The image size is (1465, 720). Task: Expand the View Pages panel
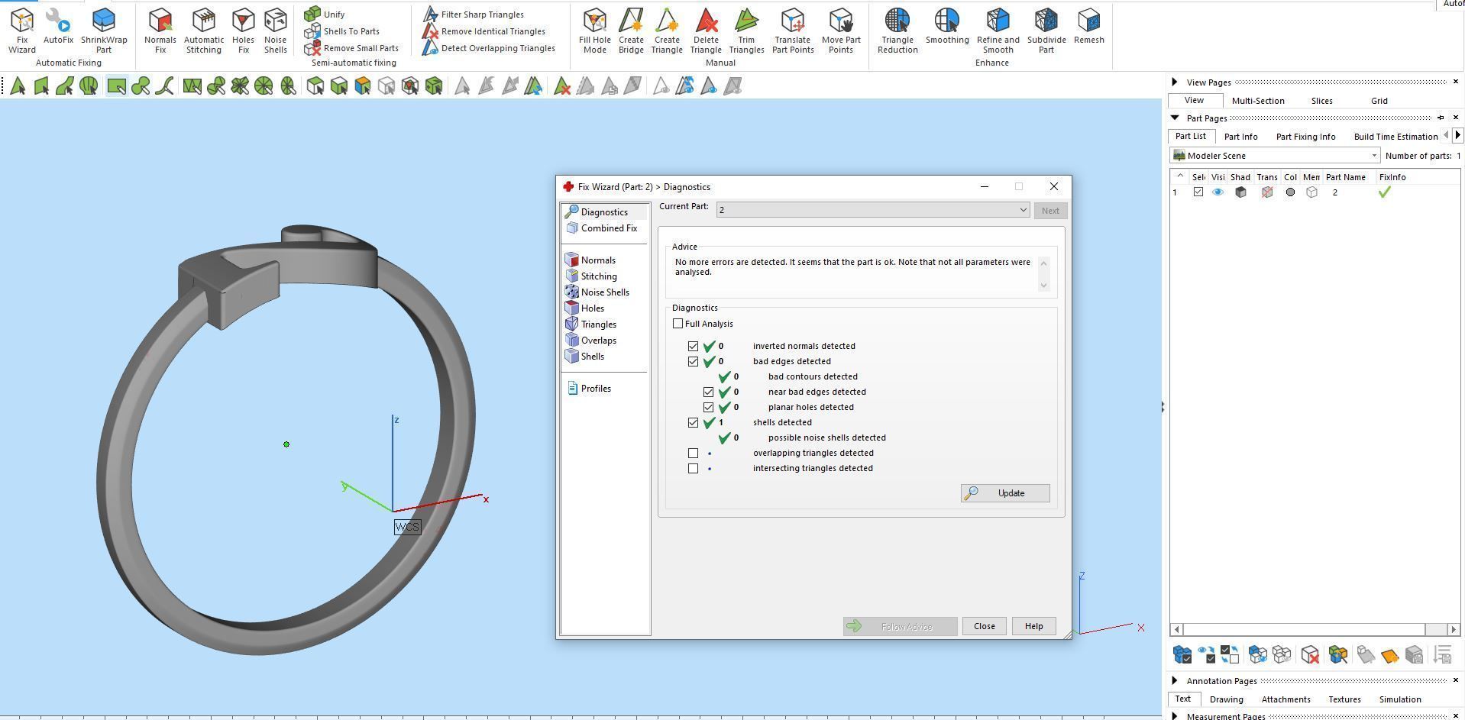[x=1175, y=82]
